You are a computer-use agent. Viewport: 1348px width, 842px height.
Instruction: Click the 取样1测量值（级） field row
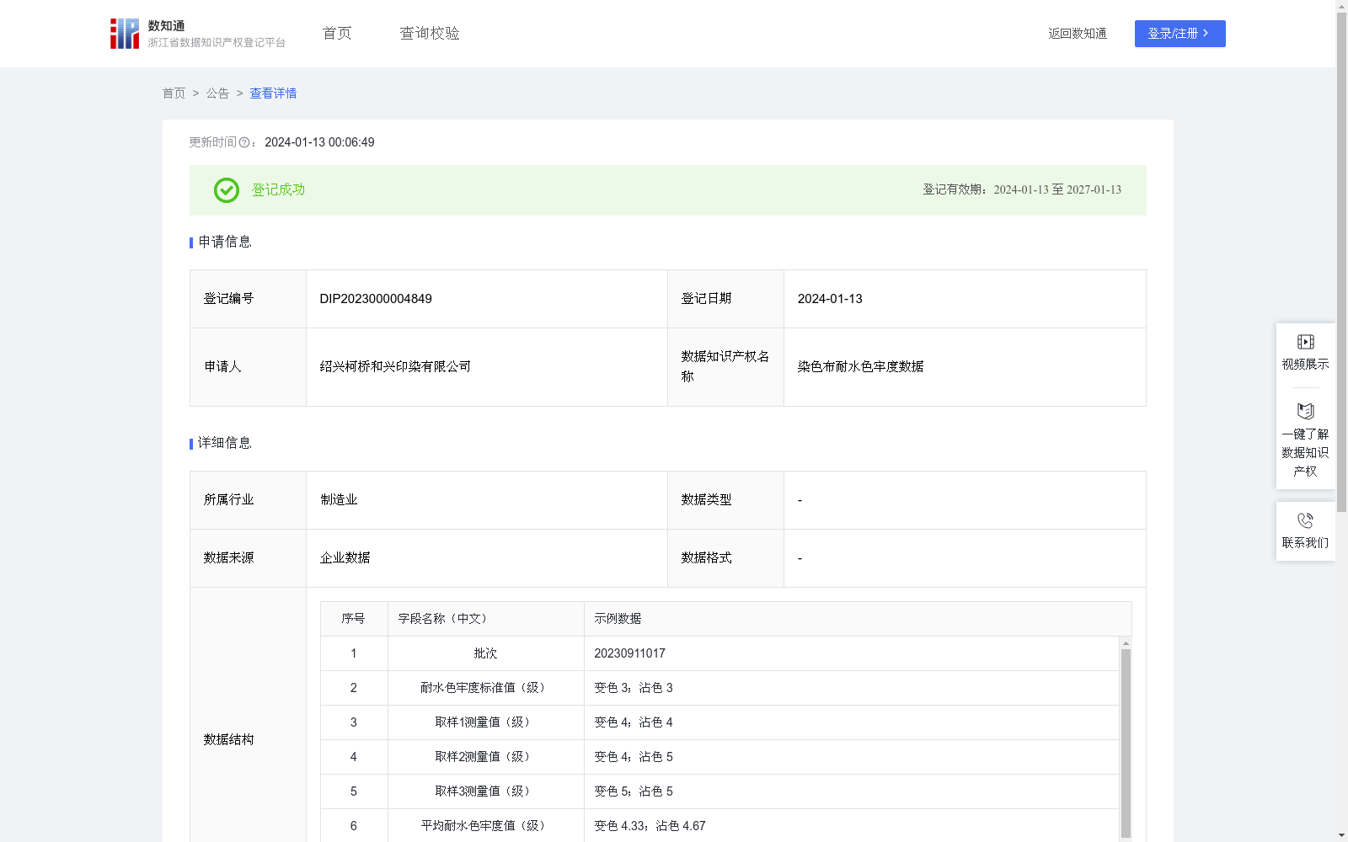719,722
